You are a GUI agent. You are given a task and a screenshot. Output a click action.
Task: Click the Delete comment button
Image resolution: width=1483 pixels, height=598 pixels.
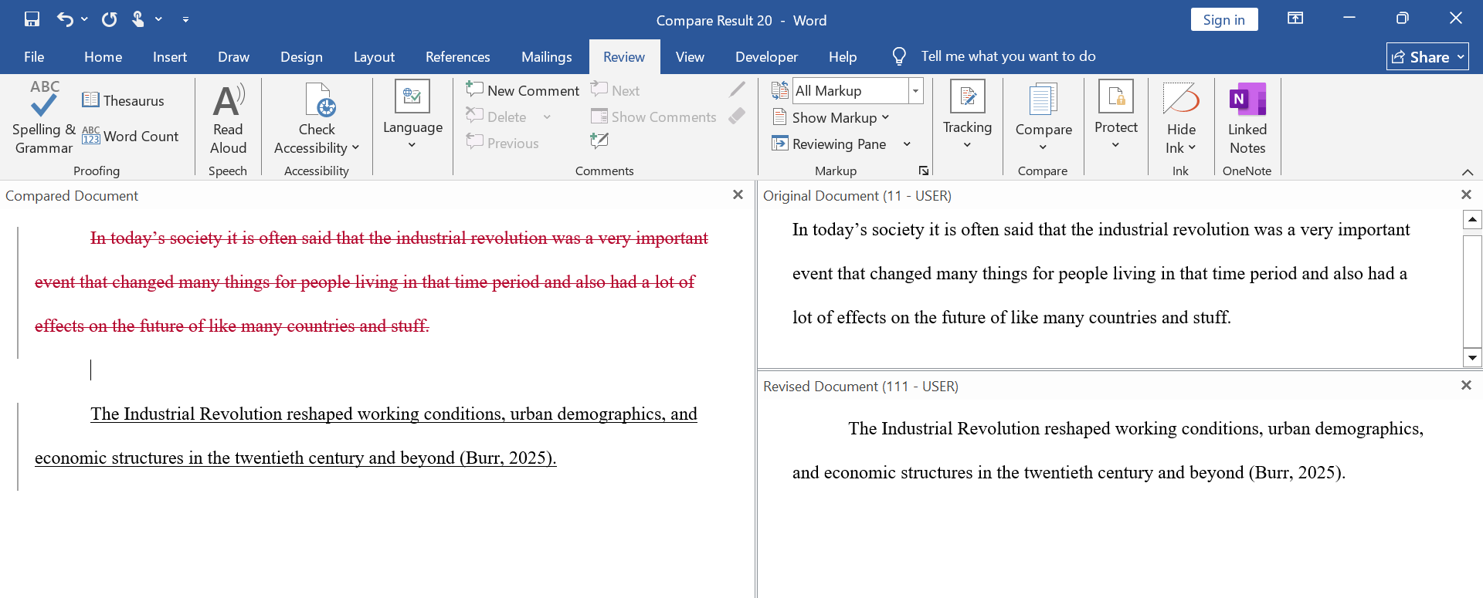(x=497, y=117)
